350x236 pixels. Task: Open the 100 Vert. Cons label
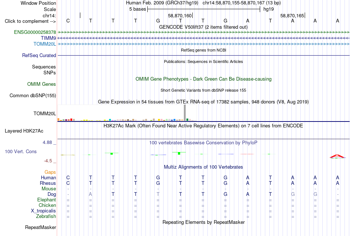tap(21, 151)
